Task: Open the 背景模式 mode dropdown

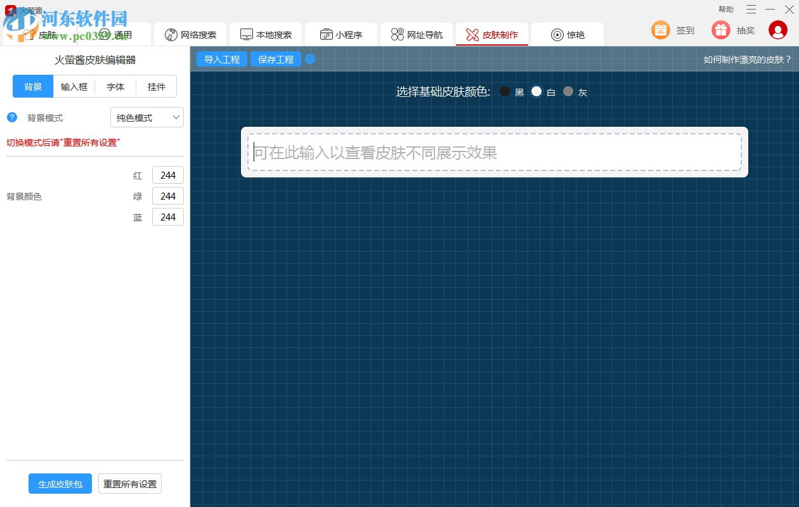Action: [146, 117]
